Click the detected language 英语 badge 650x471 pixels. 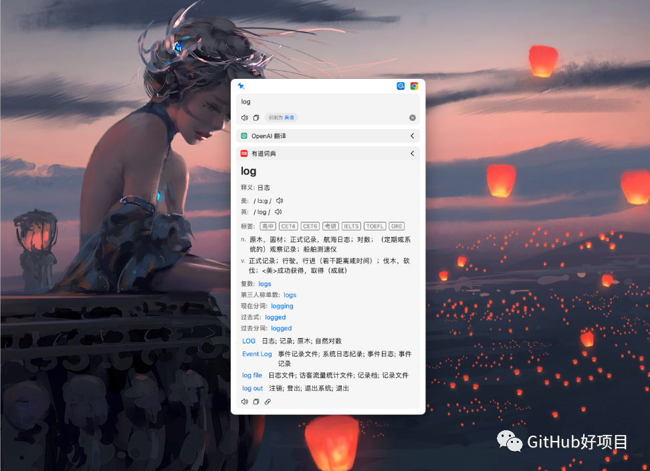pos(281,118)
